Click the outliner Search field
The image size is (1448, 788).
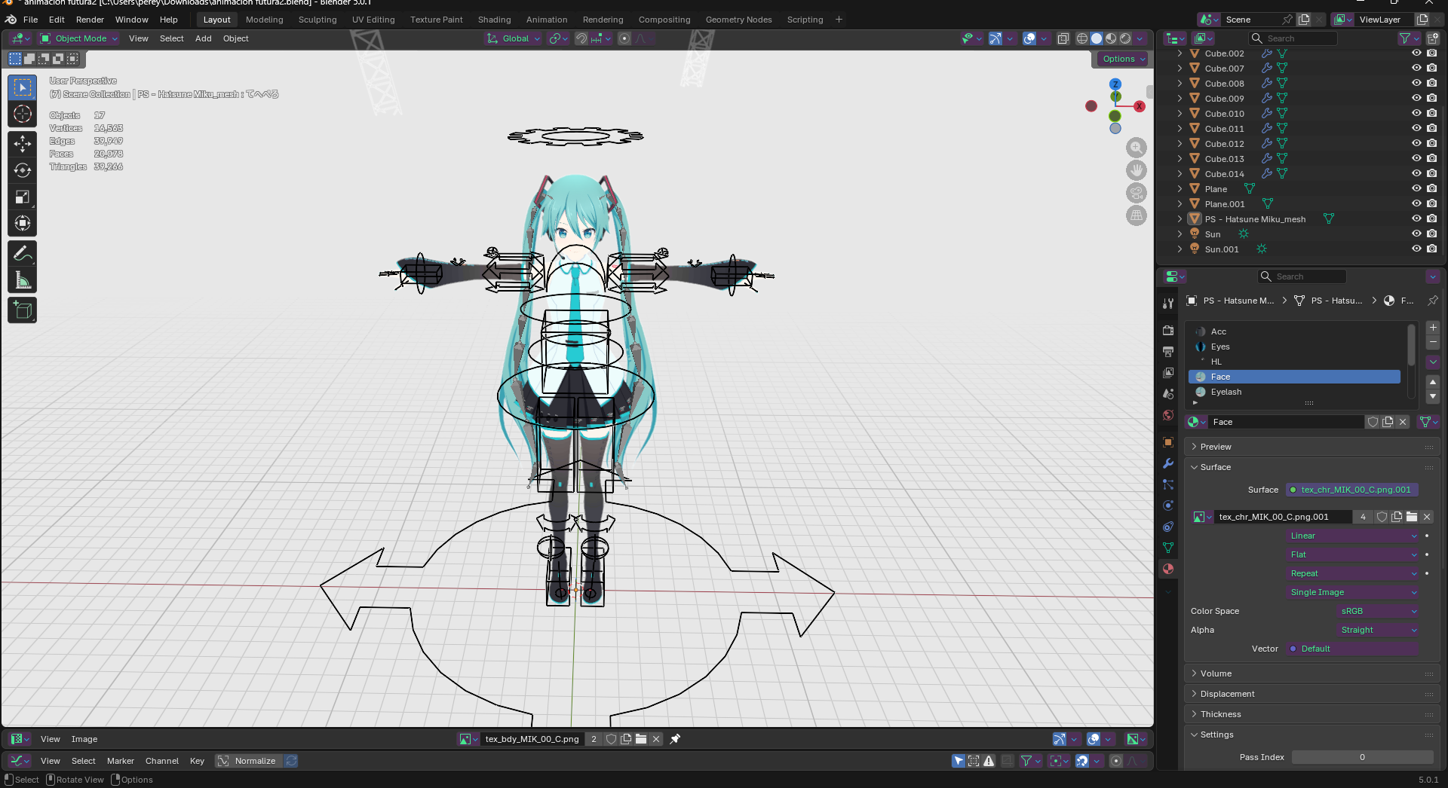point(1293,38)
